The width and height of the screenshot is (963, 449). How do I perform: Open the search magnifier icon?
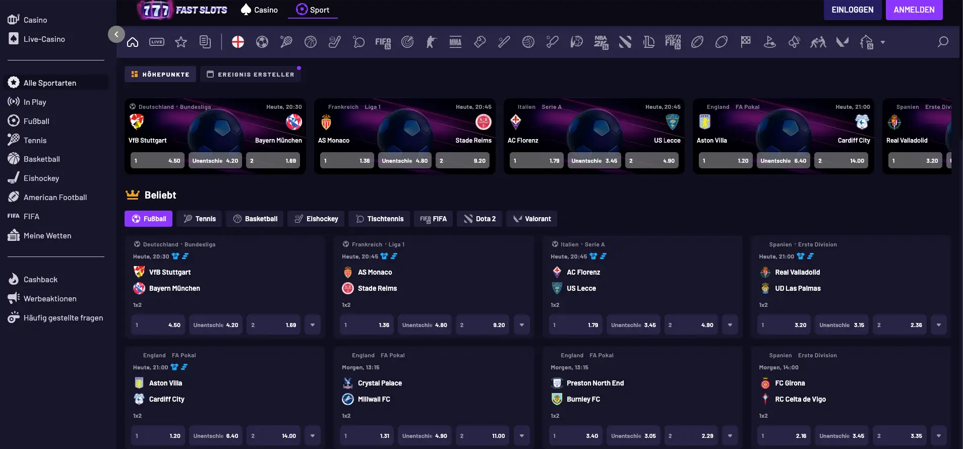click(x=943, y=42)
